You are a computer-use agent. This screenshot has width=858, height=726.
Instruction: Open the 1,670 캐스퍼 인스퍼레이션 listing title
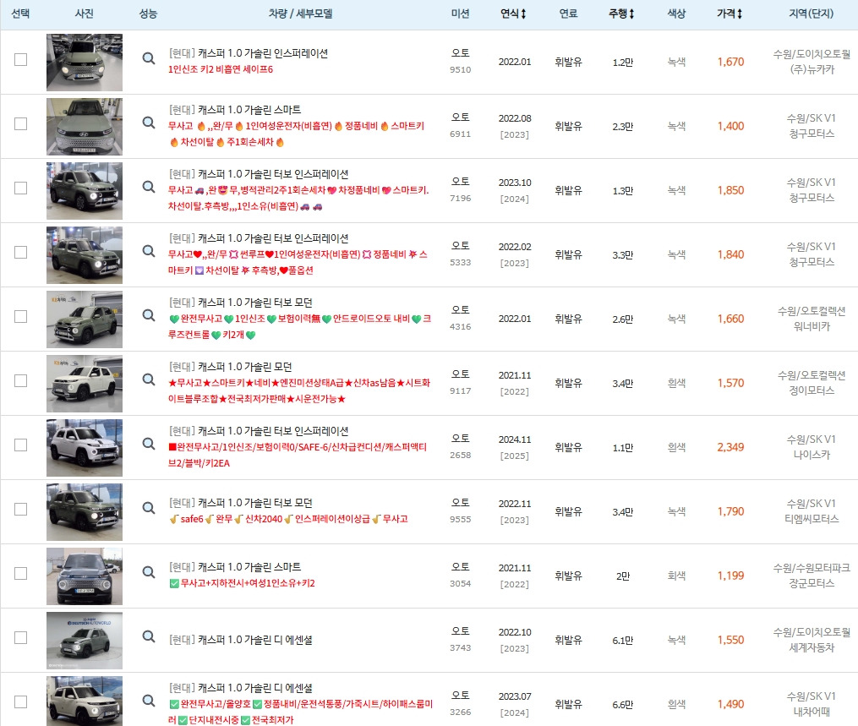pyautogui.click(x=249, y=53)
